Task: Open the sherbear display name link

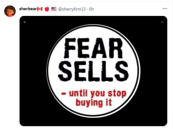Action: (28, 9)
